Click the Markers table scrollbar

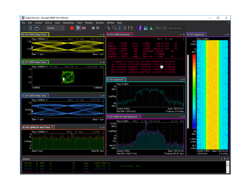[x=228, y=167]
